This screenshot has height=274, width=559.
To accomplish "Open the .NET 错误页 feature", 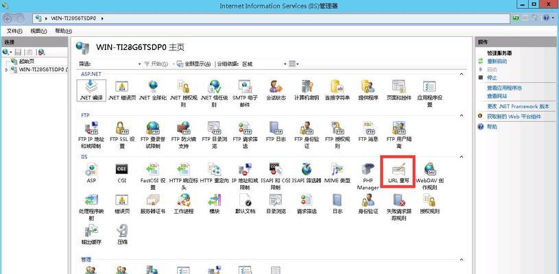I will coord(122,90).
